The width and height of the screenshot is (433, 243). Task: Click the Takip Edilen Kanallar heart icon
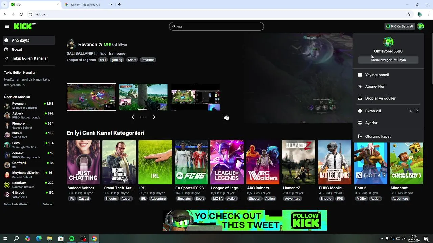tap(6, 58)
